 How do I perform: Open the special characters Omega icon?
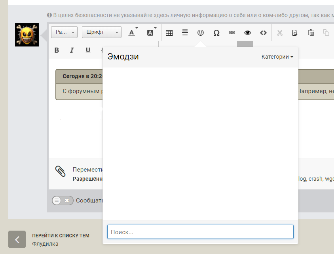[x=216, y=33]
